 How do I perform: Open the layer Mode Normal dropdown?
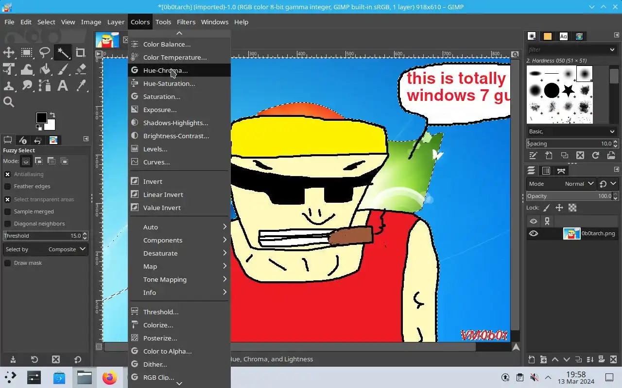tap(561, 184)
